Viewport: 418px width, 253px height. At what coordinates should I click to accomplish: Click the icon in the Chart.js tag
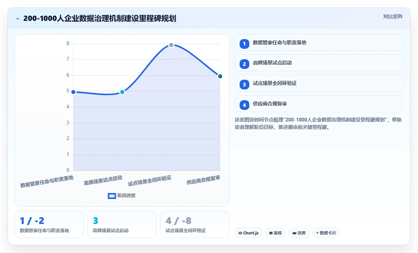point(240,233)
